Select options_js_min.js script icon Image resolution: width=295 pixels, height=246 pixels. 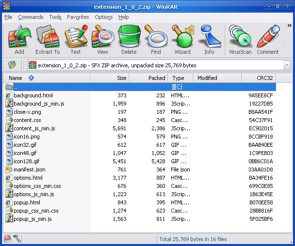(x=9, y=194)
